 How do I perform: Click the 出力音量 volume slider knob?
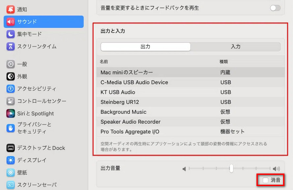pyautogui.click(x=231, y=168)
